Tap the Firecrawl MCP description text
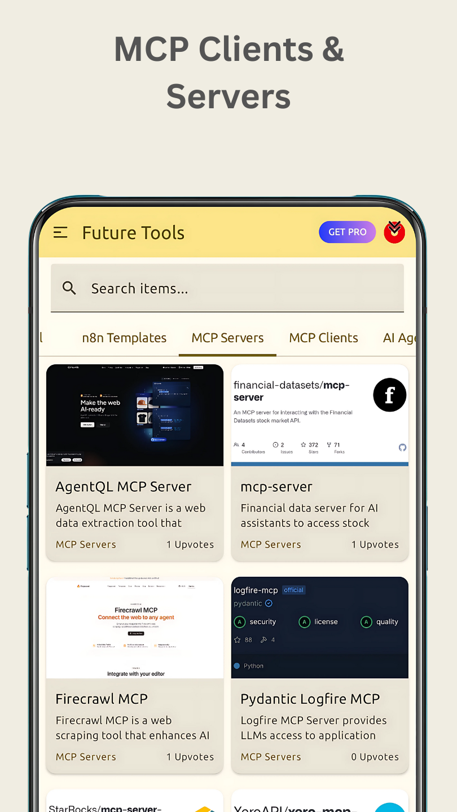The image size is (457, 812). tap(132, 728)
